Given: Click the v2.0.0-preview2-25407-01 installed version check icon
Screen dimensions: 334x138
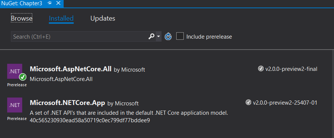Looking at the screenshot, I should click(x=248, y=103).
